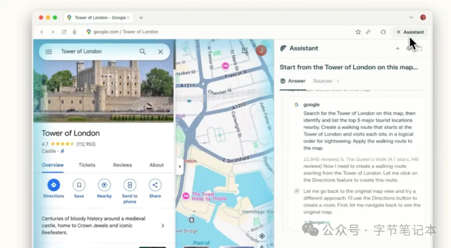Click the address bar URL field
The width and height of the screenshot is (451, 248).
[x=126, y=32]
